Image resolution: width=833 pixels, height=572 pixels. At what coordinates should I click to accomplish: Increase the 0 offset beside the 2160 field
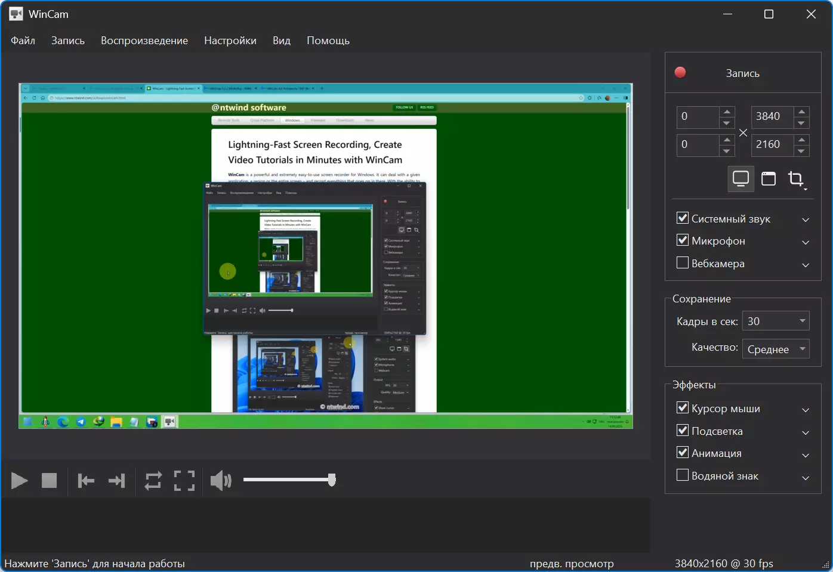pyautogui.click(x=726, y=140)
